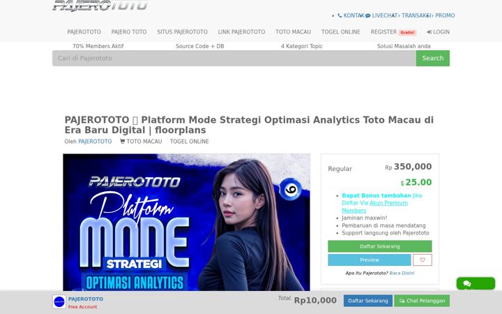Go to TOGEL ONLINE in navigation bar
The width and height of the screenshot is (502, 314).
click(x=341, y=32)
